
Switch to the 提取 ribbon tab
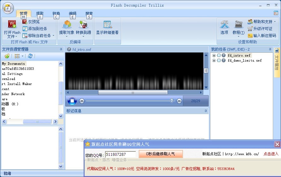pos(40,14)
